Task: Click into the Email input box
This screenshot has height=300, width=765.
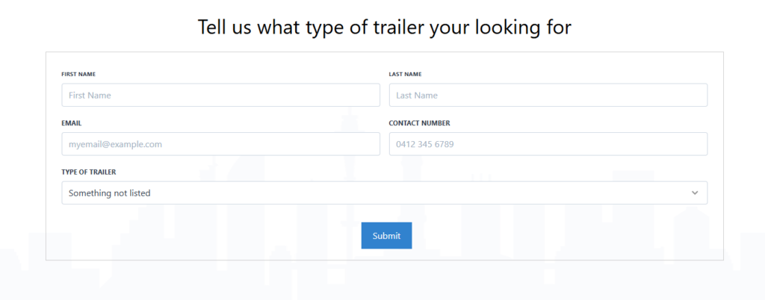Action: tap(220, 144)
